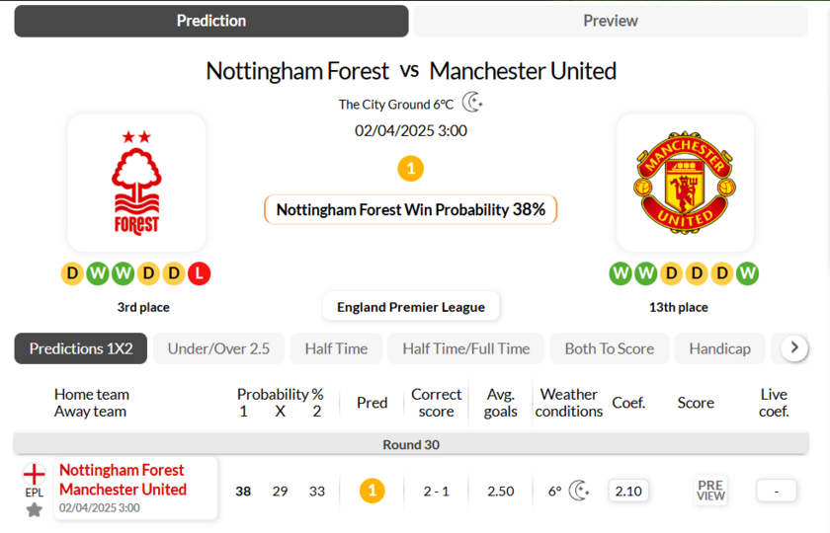This screenshot has height=533, width=830.
Task: Click the 2.10 coefficient button
Action: [x=628, y=491]
